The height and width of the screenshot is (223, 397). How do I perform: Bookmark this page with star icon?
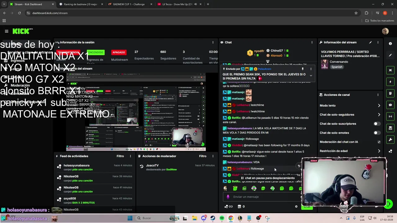tap(356, 13)
